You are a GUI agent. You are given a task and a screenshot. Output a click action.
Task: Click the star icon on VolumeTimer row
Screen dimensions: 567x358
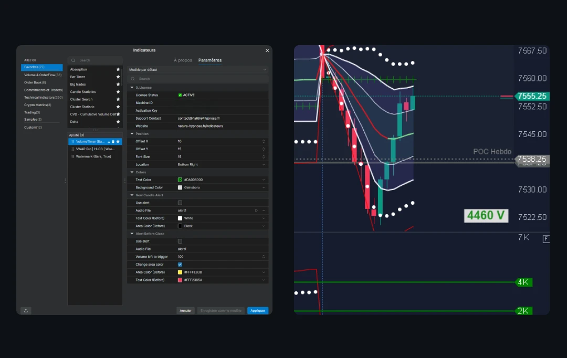click(118, 142)
